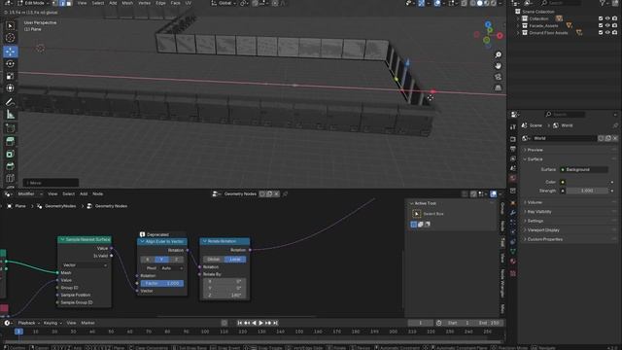Open the node editor Add menu
Viewport: 622px width, 350px height.
[84, 194]
